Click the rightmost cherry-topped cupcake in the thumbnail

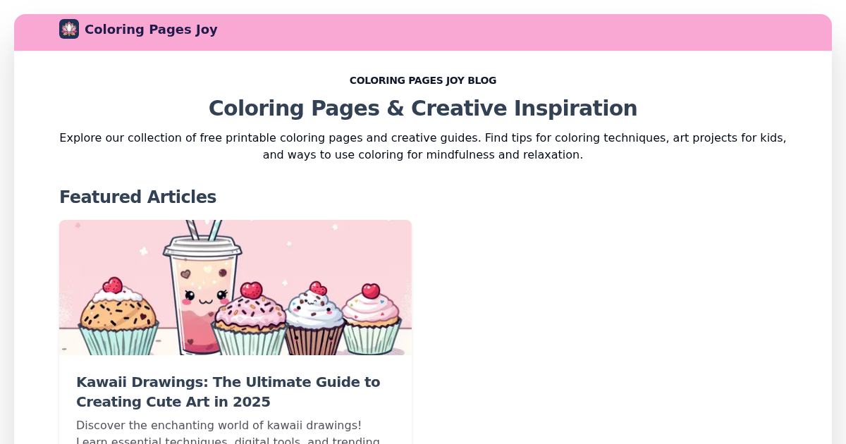pyautogui.click(x=371, y=311)
